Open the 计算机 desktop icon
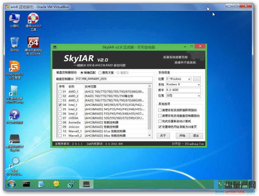Image resolution: width=259 pixels, height=196 pixels. (x=15, y=19)
